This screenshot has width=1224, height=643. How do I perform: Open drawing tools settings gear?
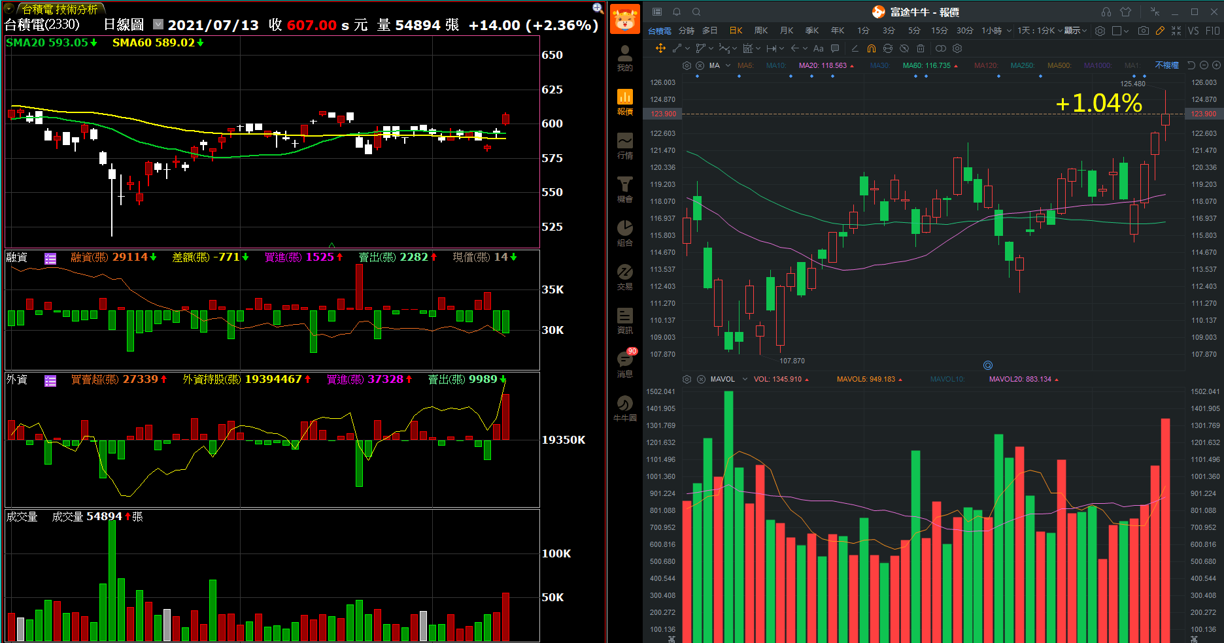957,48
